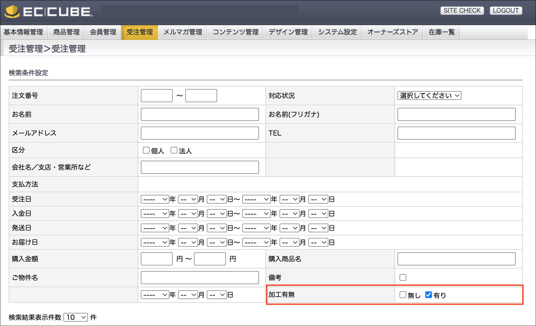Screen dimensions: 536x326
Task: Check the 個人 checkbox
Action: 146,150
